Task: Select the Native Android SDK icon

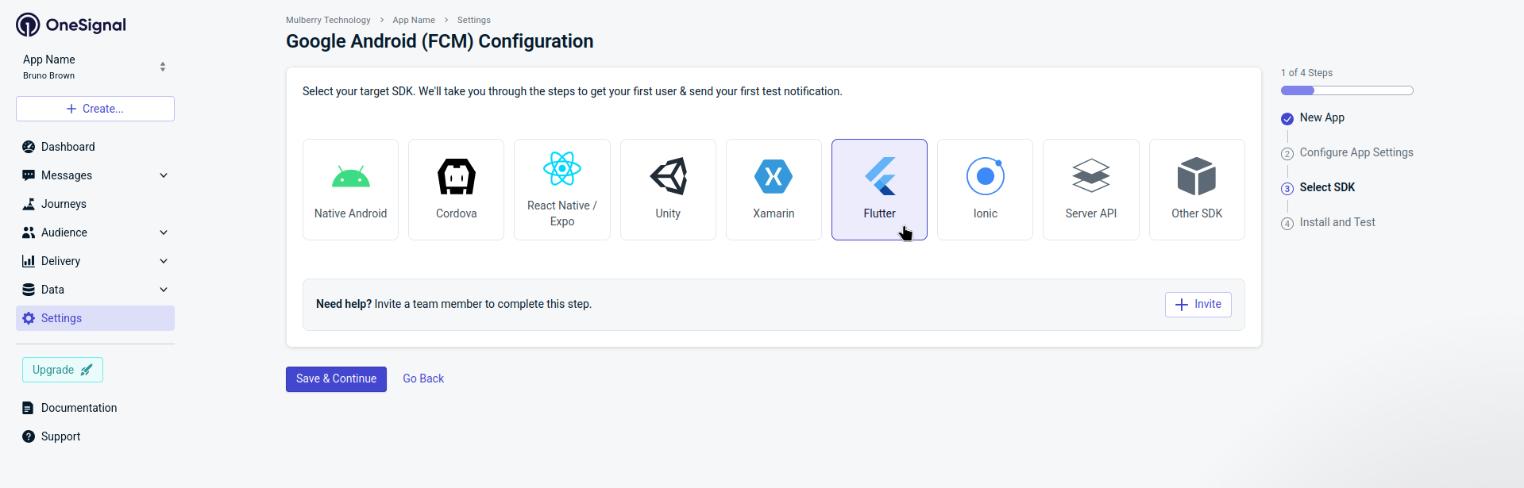Action: coord(350,177)
